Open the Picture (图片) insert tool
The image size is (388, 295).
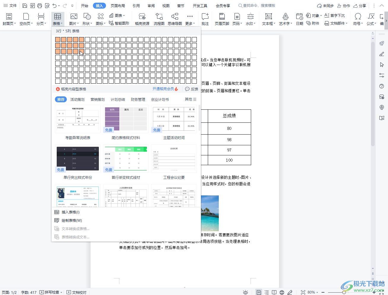coord(74,19)
